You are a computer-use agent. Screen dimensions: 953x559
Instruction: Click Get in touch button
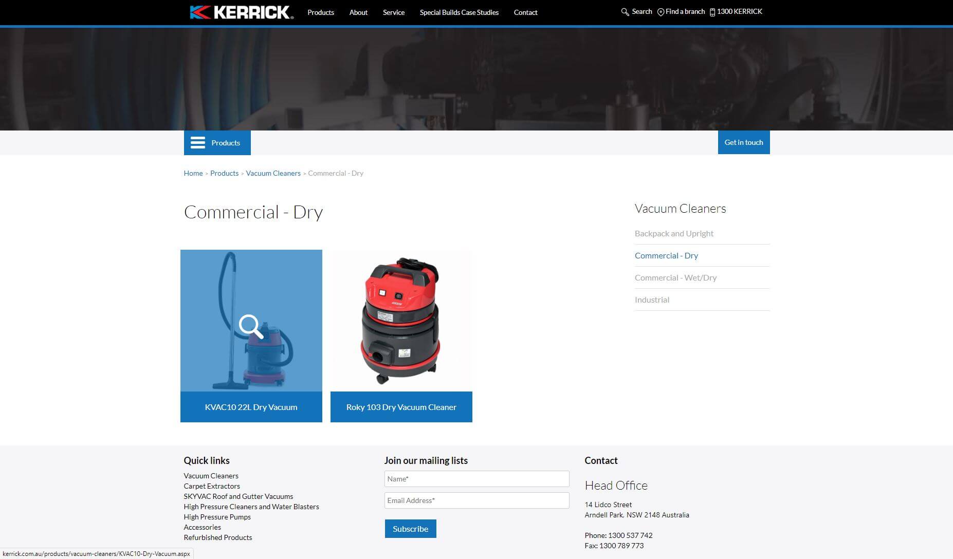(744, 142)
